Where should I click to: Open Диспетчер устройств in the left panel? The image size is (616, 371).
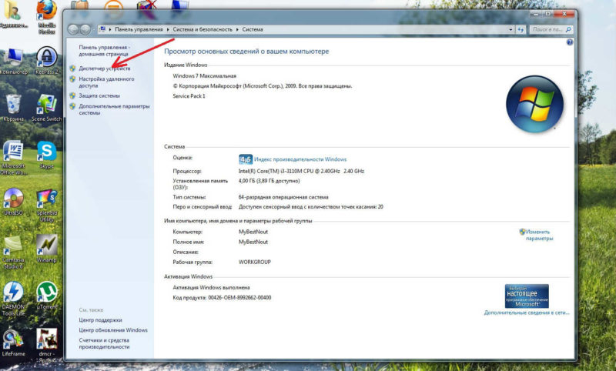(x=104, y=69)
